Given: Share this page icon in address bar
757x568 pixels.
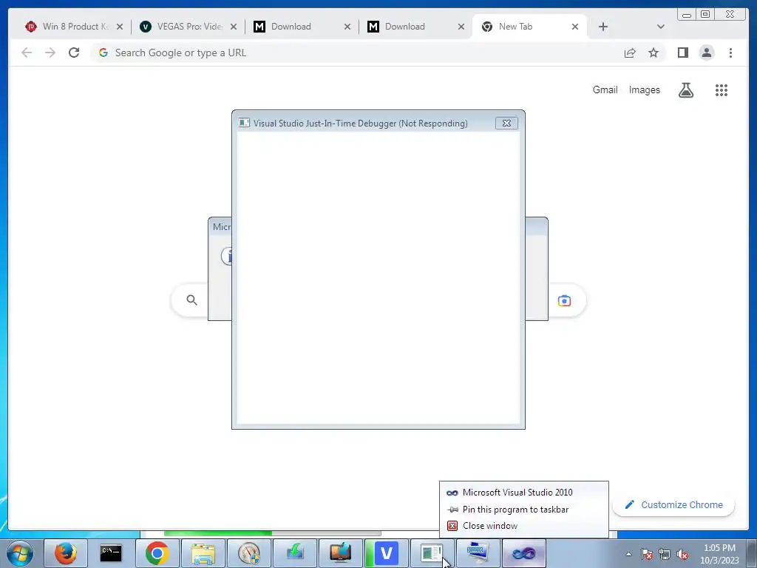Looking at the screenshot, I should [630, 53].
